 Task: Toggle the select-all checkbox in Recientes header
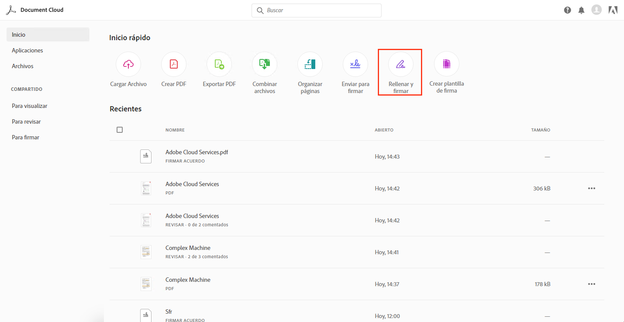(x=120, y=130)
